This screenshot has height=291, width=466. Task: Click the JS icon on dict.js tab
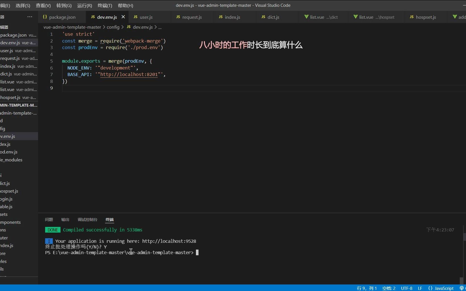[263, 17]
